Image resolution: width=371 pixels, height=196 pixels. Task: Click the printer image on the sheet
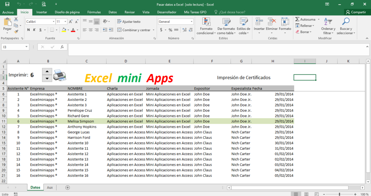(60, 76)
